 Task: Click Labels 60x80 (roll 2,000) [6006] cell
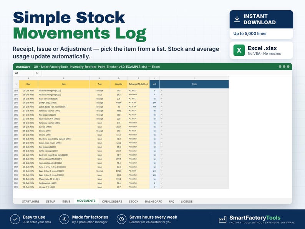click(64, 107)
